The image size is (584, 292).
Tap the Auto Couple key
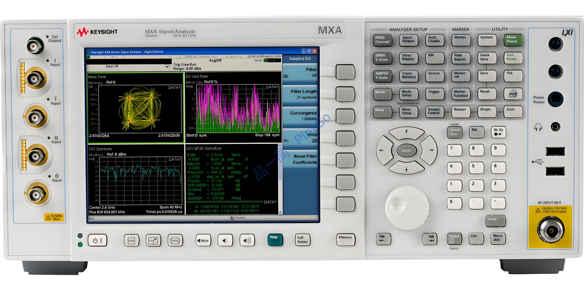[x=435, y=40]
